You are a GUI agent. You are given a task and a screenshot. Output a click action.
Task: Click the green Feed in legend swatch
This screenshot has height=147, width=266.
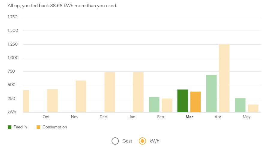point(10,127)
